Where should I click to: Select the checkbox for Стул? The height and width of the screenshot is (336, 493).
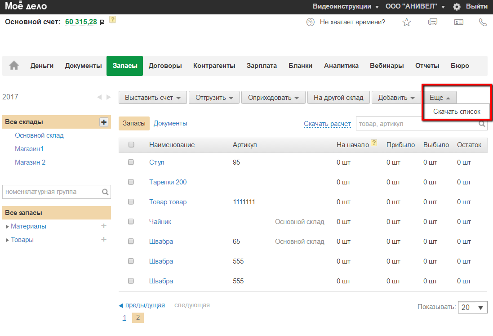pyautogui.click(x=131, y=162)
